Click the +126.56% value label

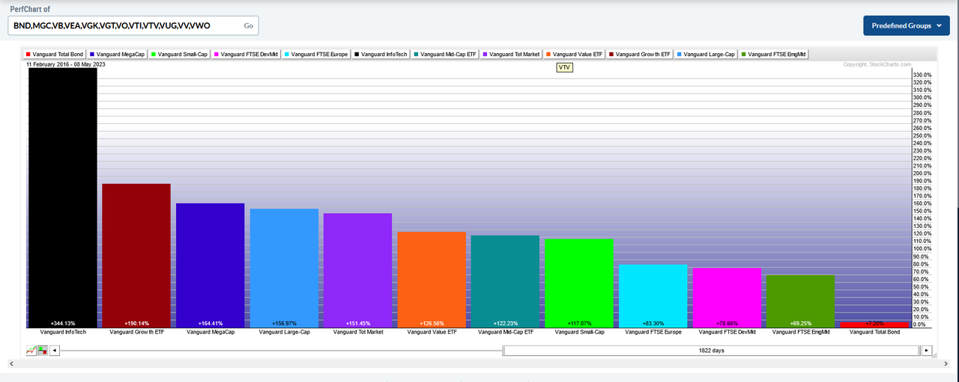point(432,323)
